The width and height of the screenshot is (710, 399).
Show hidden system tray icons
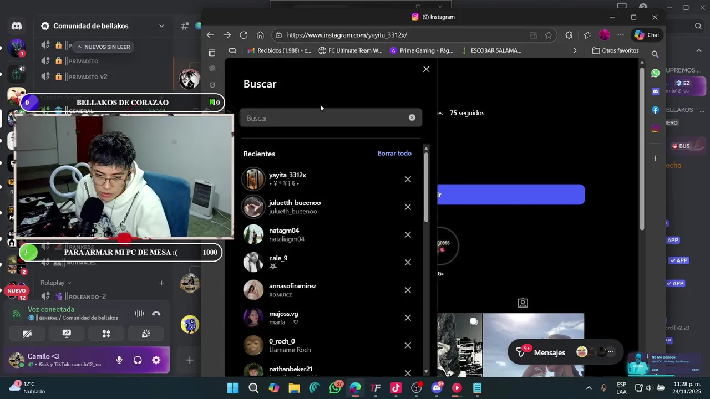[x=589, y=388]
